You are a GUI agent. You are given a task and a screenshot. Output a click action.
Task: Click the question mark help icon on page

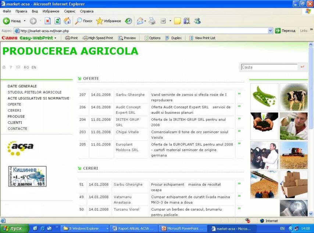[11, 68]
